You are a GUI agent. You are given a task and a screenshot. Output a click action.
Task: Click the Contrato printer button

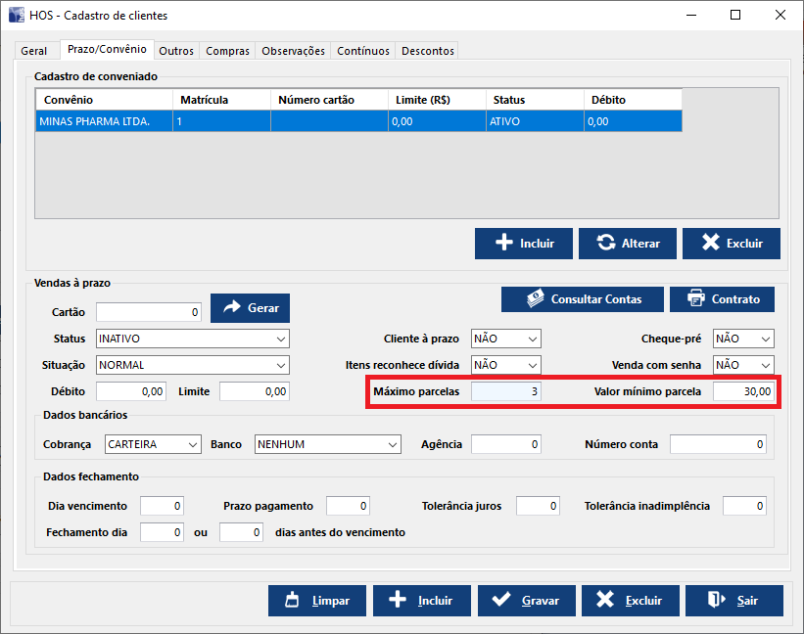click(729, 298)
